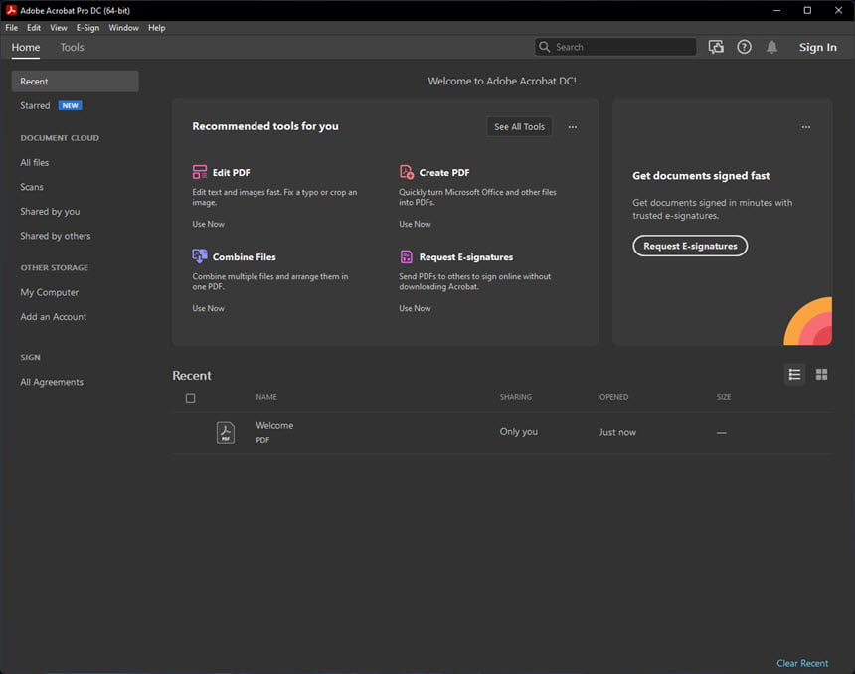
Task: Click the Just now opened cell
Action: [x=617, y=432]
